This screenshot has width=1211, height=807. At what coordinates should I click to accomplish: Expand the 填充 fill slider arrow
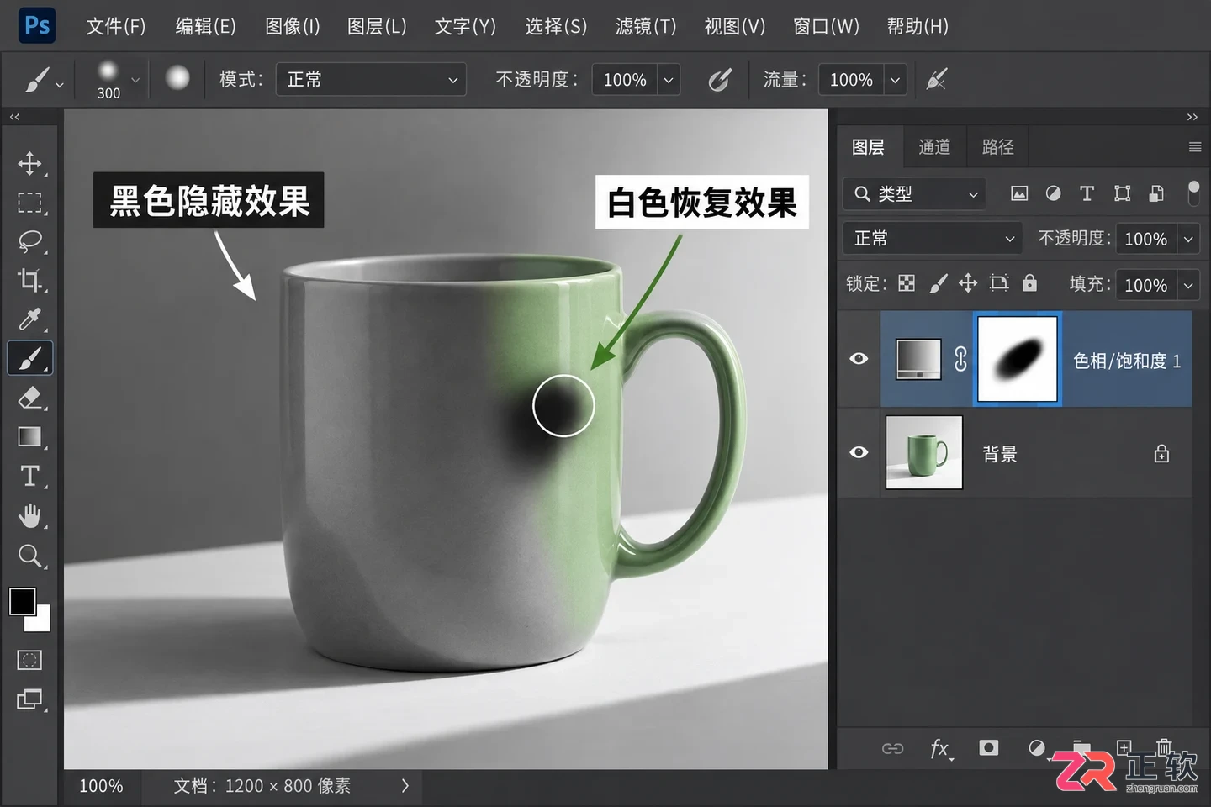coord(1188,285)
